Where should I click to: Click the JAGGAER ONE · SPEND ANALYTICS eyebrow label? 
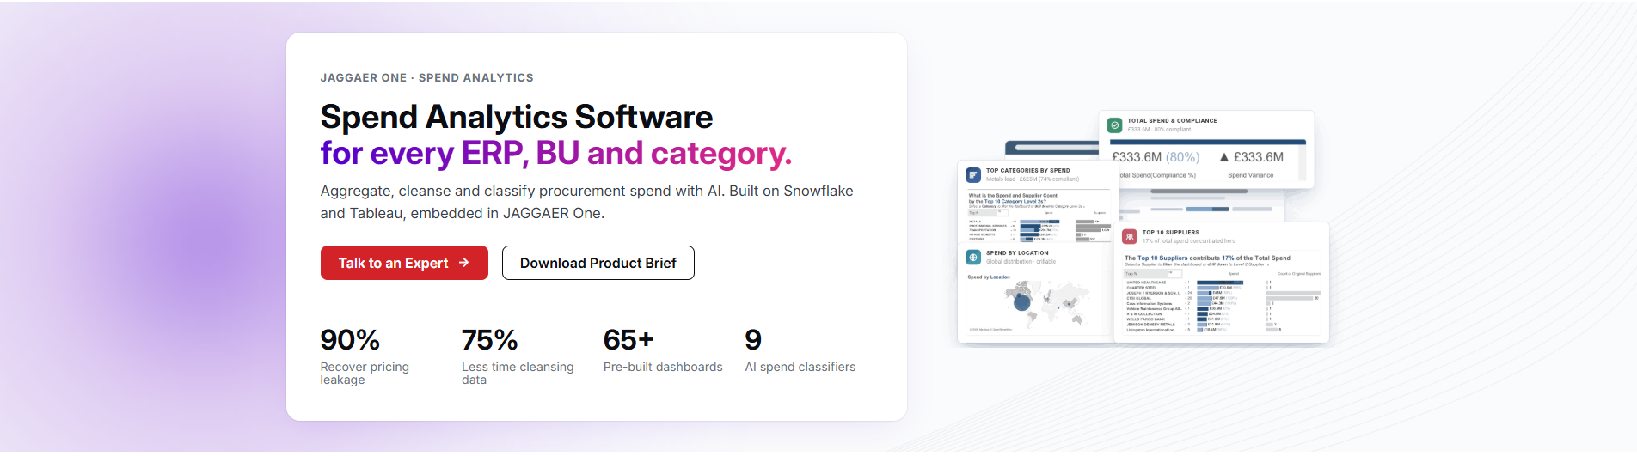click(x=426, y=77)
